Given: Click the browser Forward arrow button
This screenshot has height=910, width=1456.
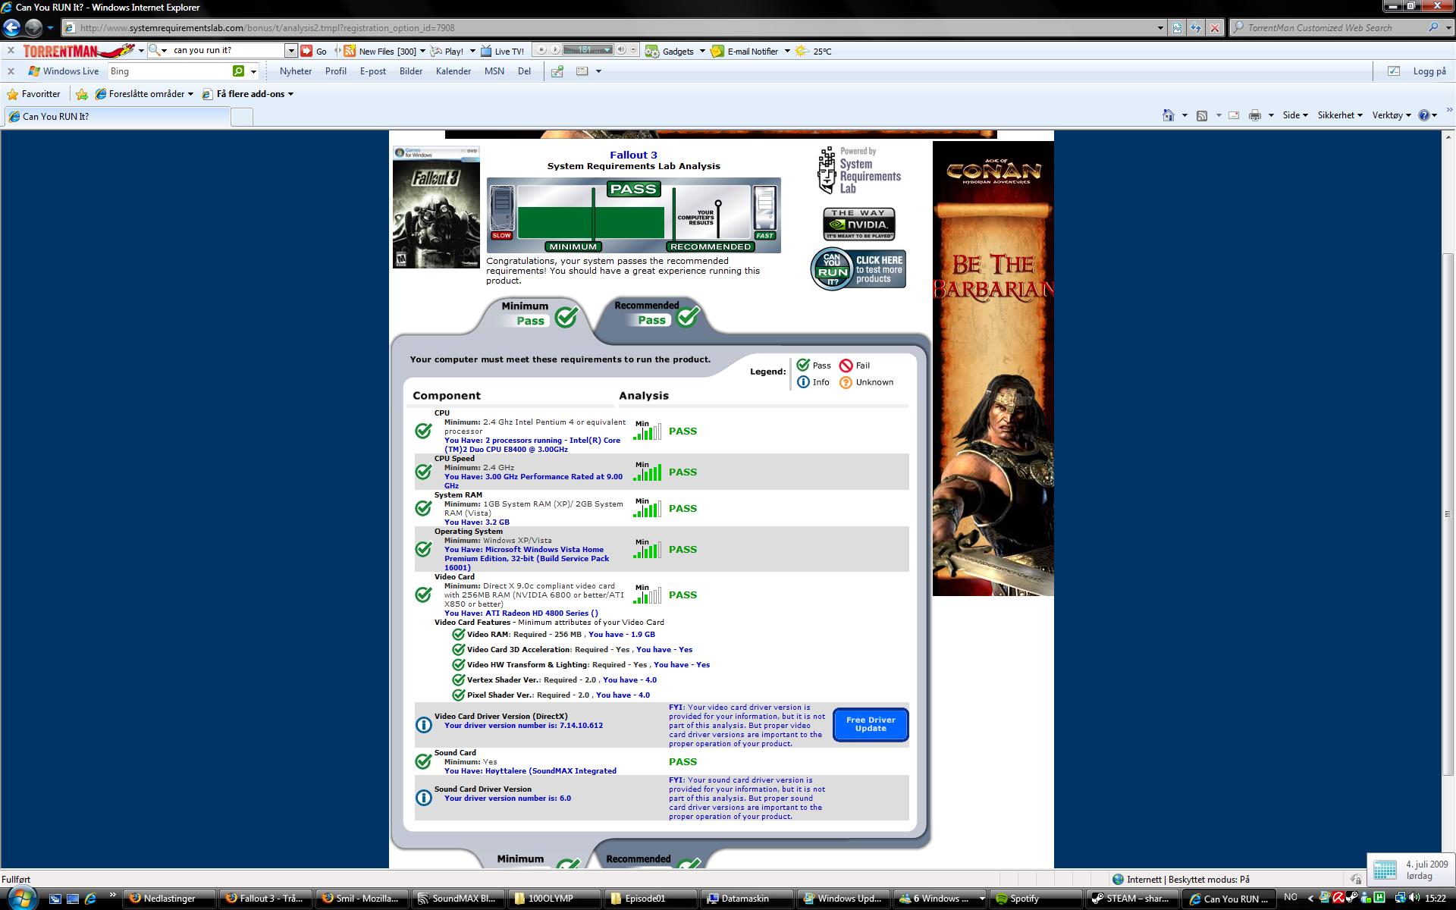Looking at the screenshot, I should (x=33, y=27).
